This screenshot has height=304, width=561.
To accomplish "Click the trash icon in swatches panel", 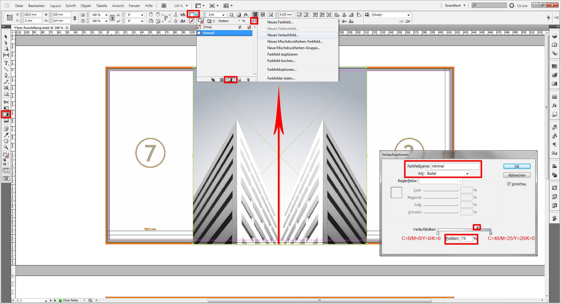I will click(248, 80).
